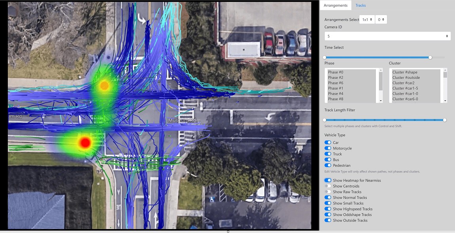
Task: Disable the Car vehicle type toggle
Action: (x=328, y=142)
